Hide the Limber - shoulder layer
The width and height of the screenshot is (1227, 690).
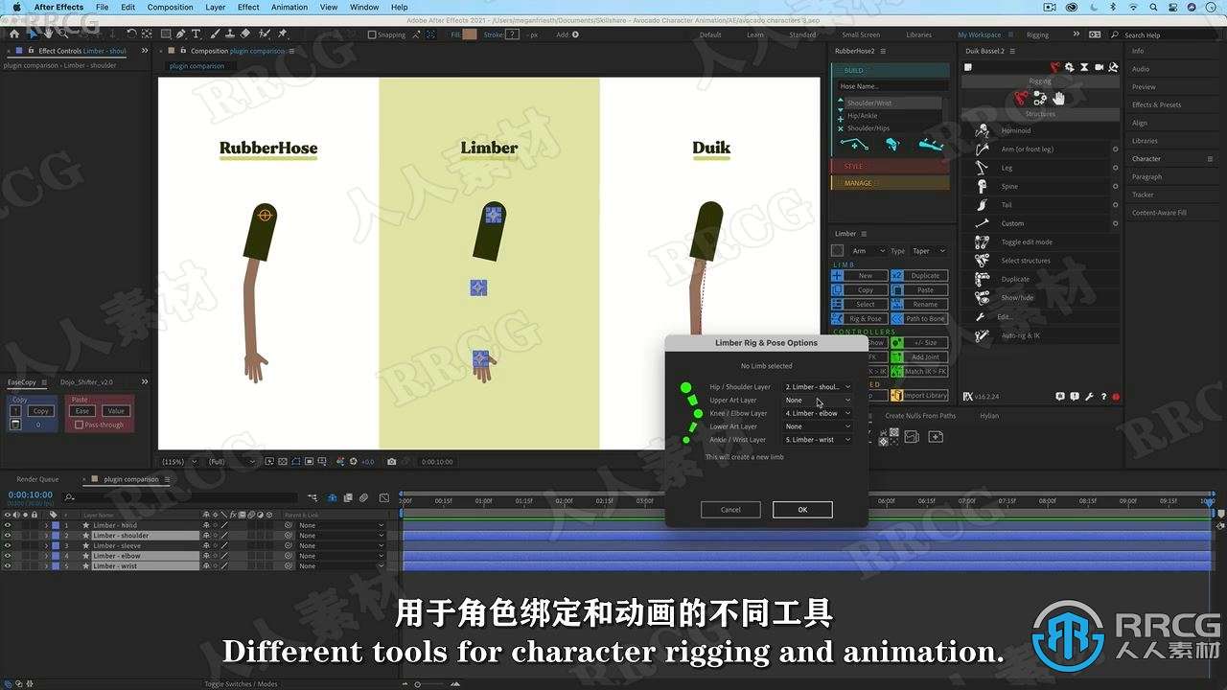8,536
